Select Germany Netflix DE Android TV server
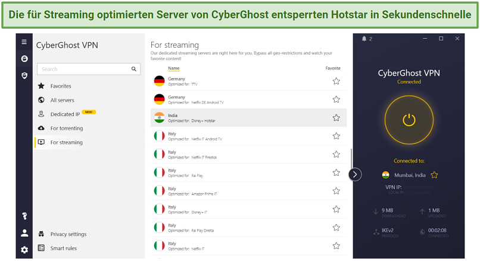This screenshot has height=261, width=480. [x=248, y=100]
